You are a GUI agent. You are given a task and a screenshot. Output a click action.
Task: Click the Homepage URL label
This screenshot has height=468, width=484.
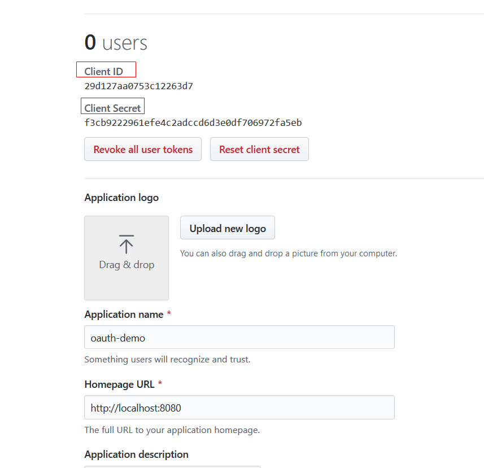click(119, 384)
